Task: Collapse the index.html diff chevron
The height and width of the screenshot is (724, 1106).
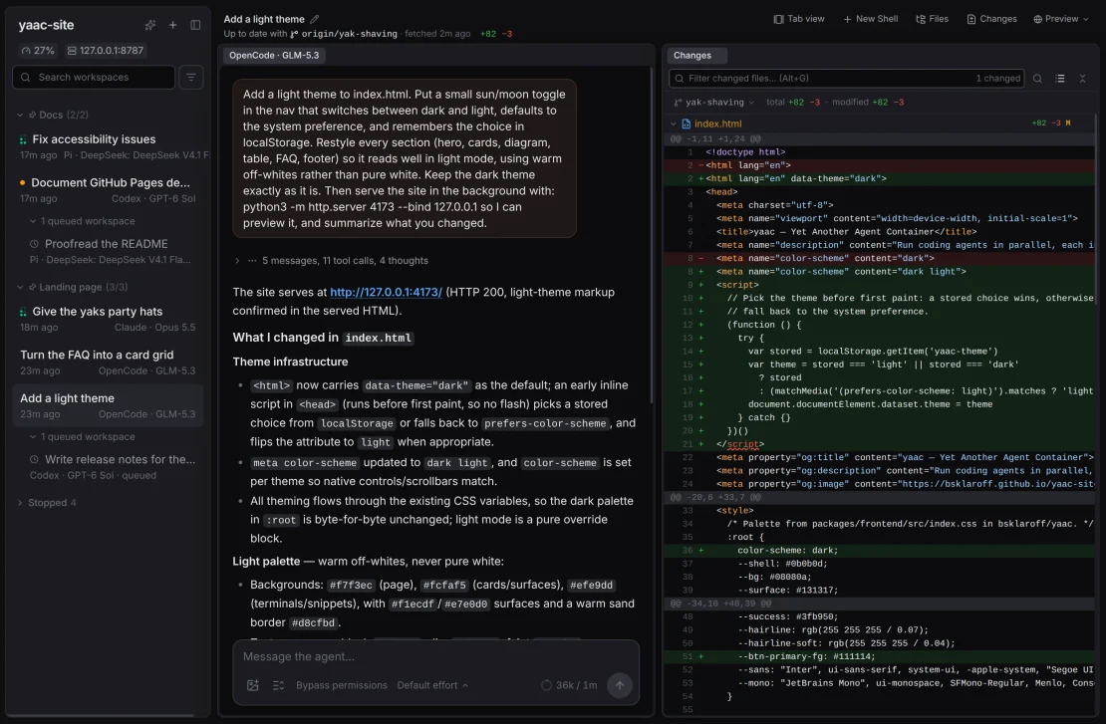Action: click(x=673, y=123)
